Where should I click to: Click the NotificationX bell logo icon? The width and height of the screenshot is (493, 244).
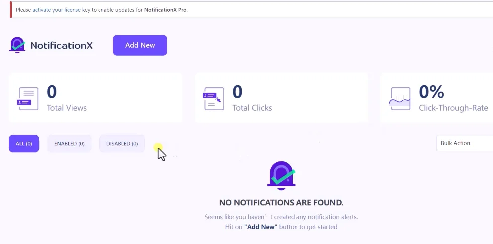[17, 45]
